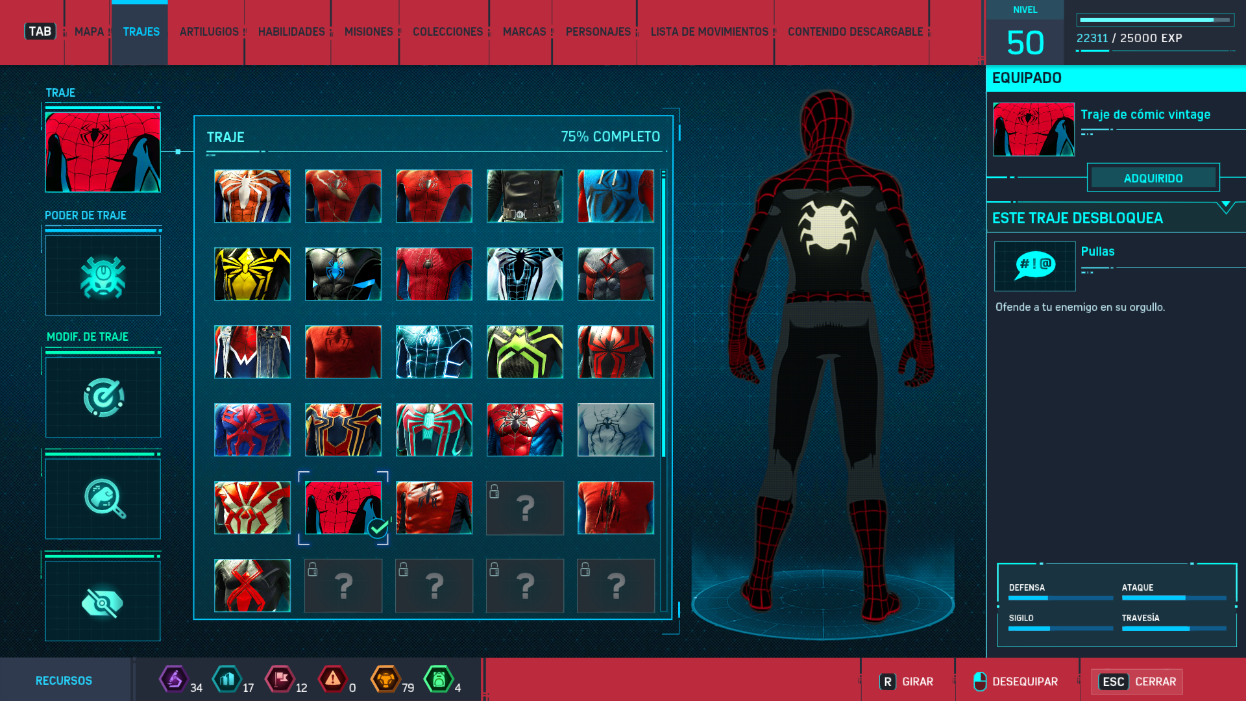Select the Poder de Traje spider icon
This screenshot has height=701, width=1246.
pyautogui.click(x=103, y=276)
